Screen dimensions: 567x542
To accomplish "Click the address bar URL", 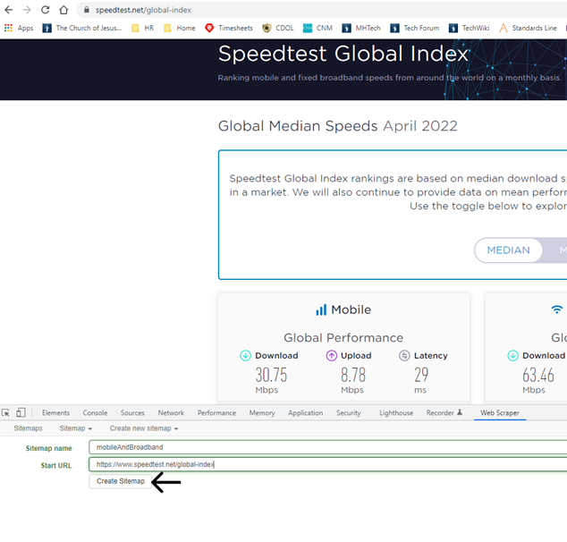I will coord(143,10).
